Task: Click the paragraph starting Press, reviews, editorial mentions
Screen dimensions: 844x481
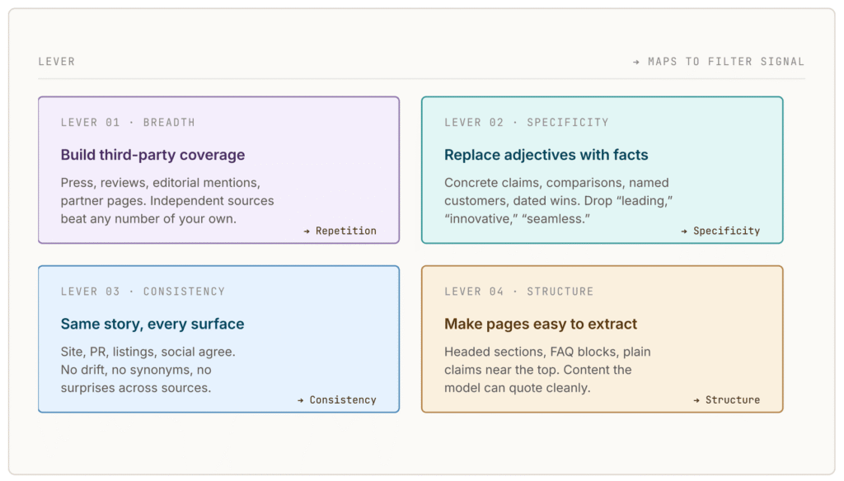Action: point(167,201)
